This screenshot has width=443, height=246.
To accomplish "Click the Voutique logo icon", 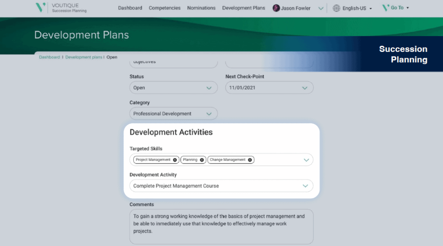I will tap(40, 7).
